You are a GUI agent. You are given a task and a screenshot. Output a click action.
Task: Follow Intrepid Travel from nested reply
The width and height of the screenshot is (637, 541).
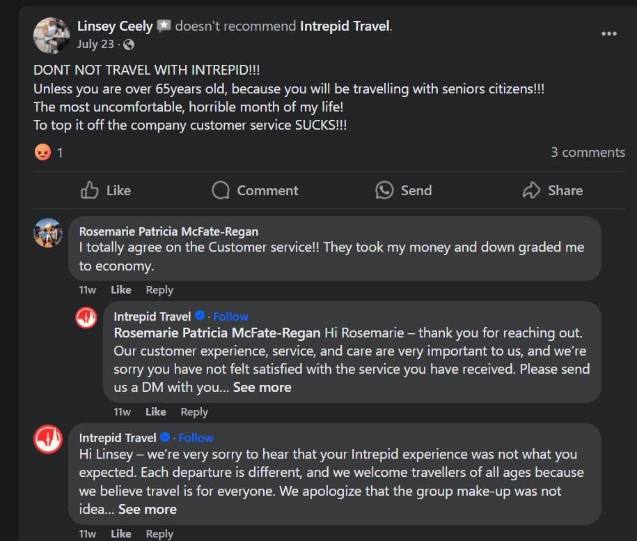(x=230, y=317)
